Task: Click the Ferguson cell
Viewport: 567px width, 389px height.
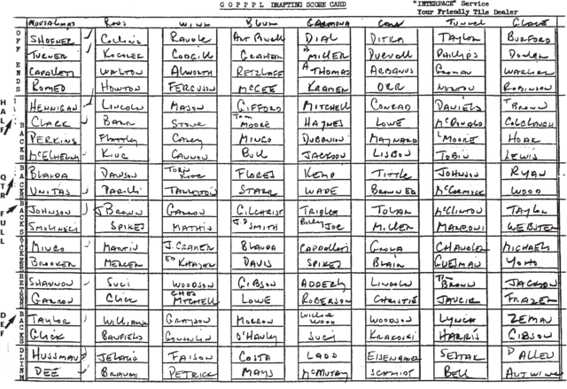Action: 190,85
